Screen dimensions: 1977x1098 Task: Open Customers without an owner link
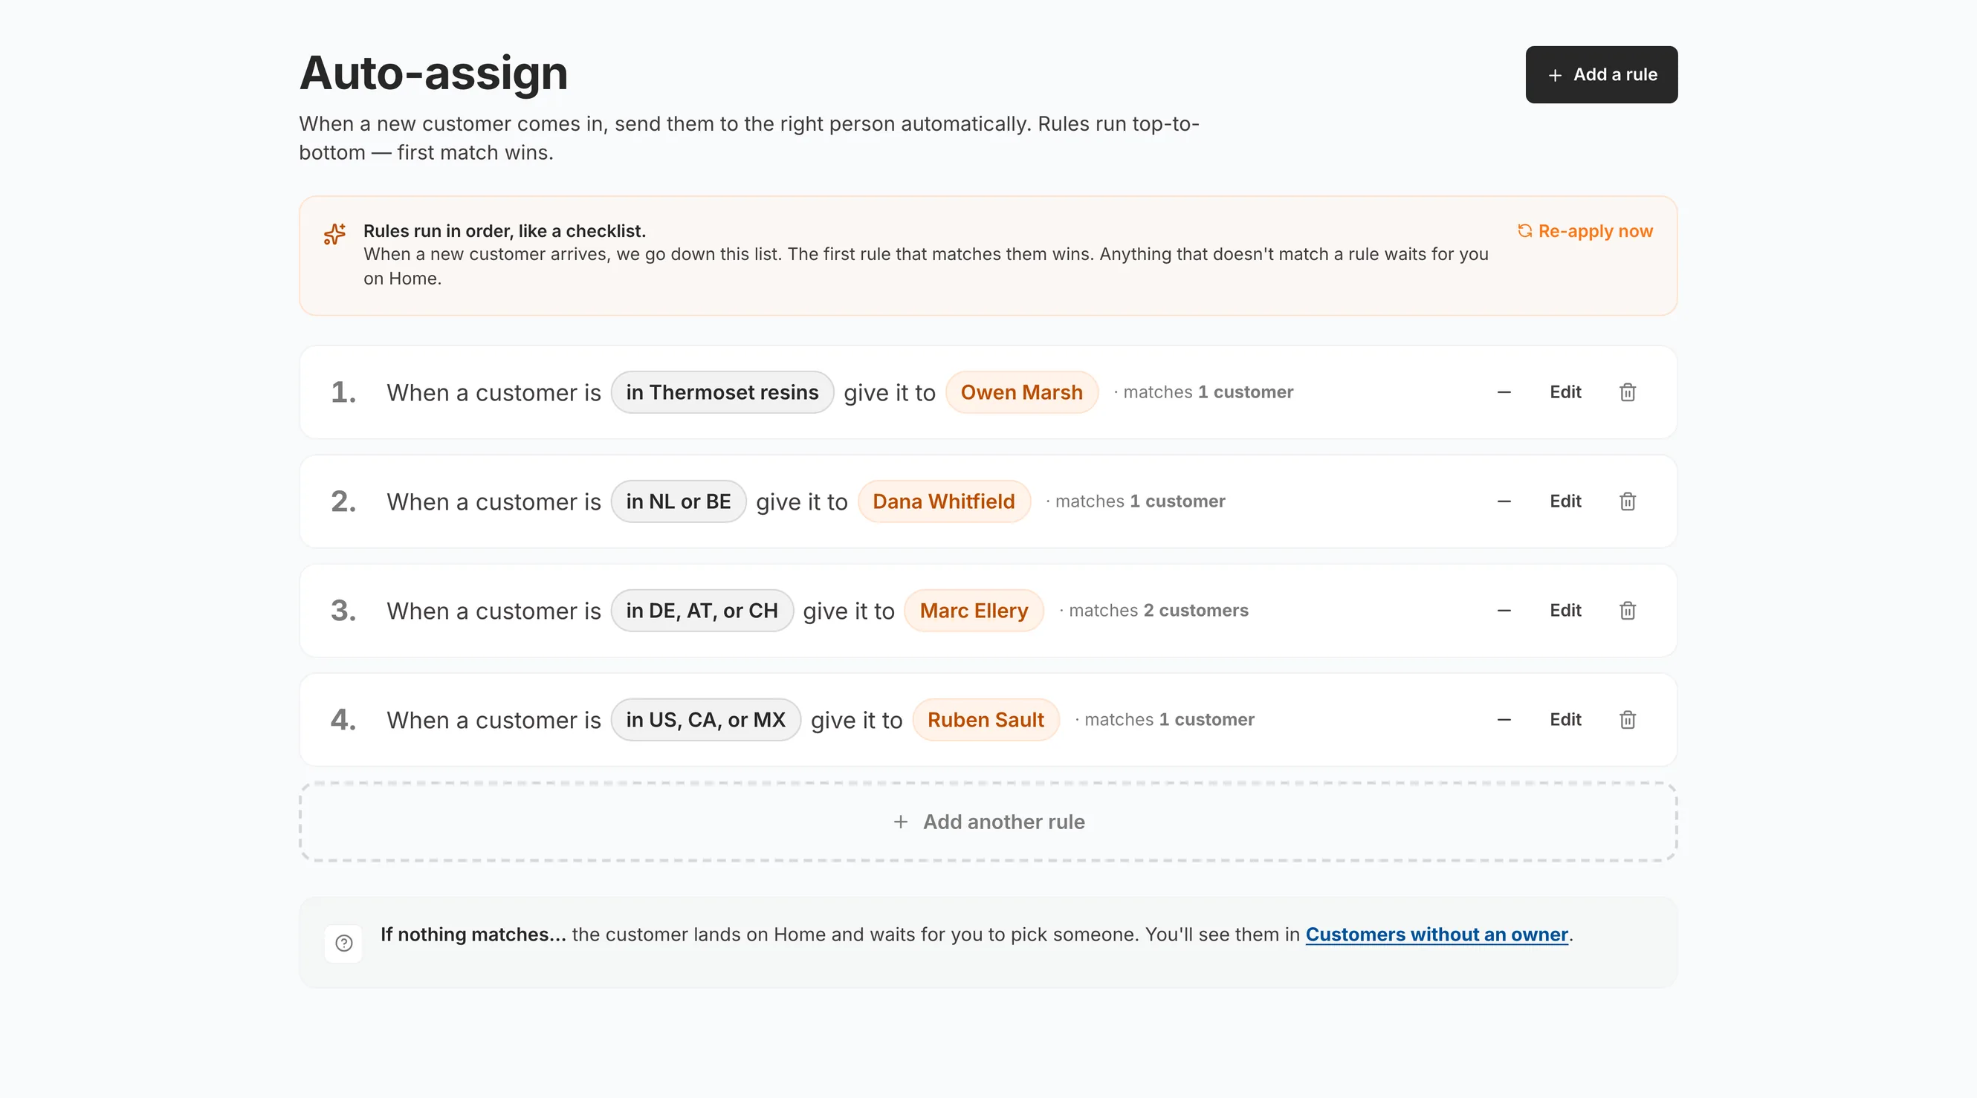tap(1436, 935)
